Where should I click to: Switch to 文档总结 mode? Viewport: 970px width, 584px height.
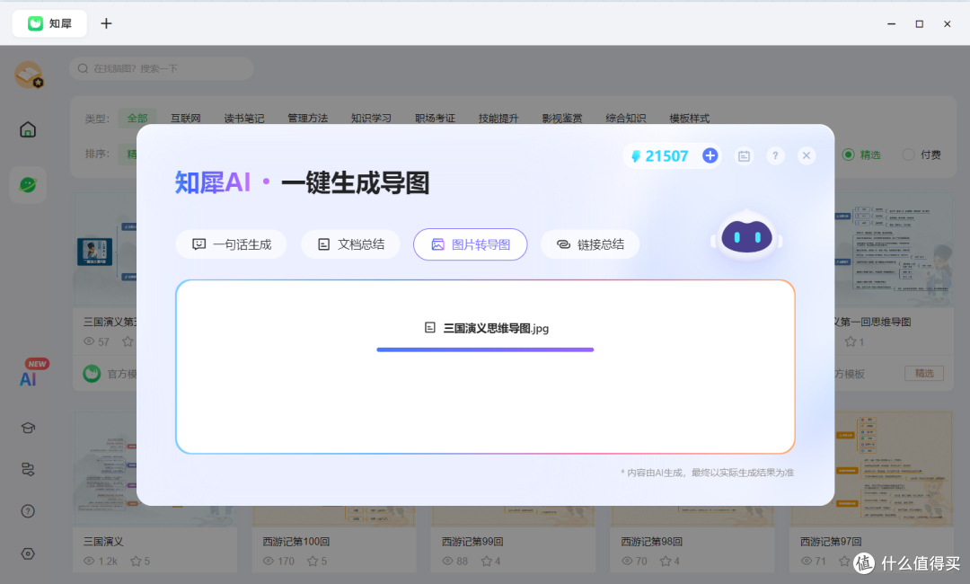351,244
